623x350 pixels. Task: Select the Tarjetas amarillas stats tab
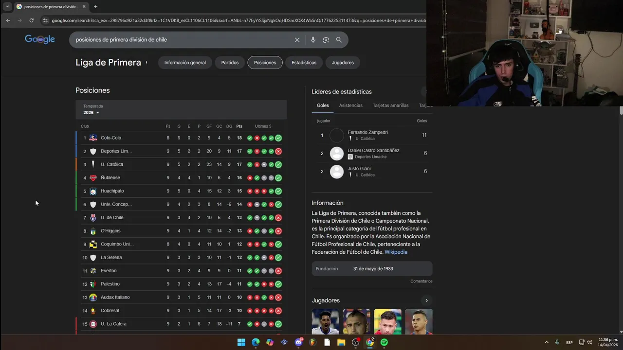pos(391,105)
